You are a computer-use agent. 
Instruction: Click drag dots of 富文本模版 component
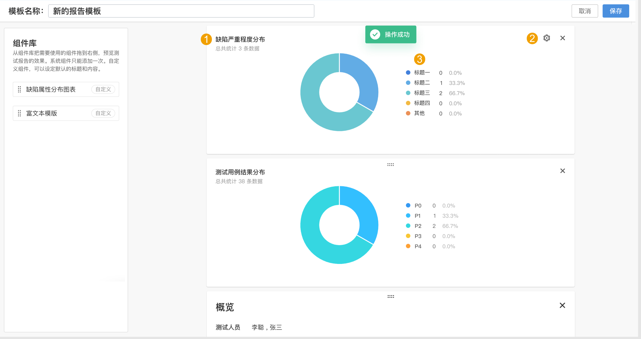pos(19,113)
